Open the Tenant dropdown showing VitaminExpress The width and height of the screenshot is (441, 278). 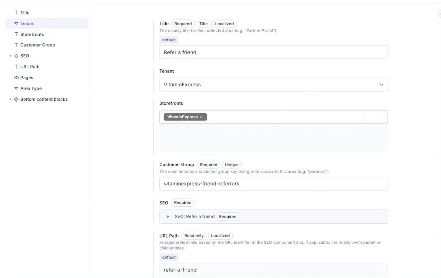pyautogui.click(x=273, y=84)
